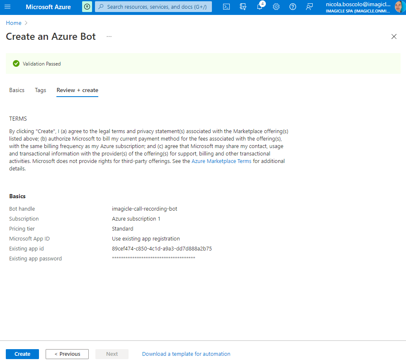Image resolution: width=406 pixels, height=362 pixels.
Task: Open Cloud Shell from the top bar
Action: tap(226, 7)
